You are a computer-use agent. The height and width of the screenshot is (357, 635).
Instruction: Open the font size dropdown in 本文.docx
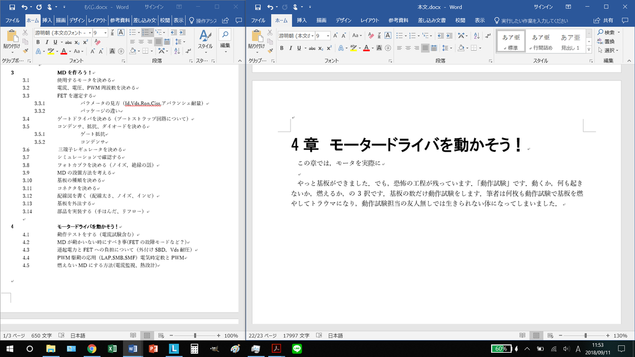pos(328,35)
